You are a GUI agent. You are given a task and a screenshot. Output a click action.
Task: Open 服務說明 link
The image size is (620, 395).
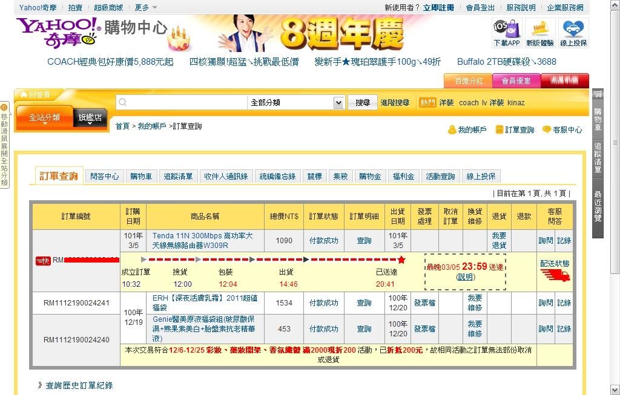coord(521,7)
